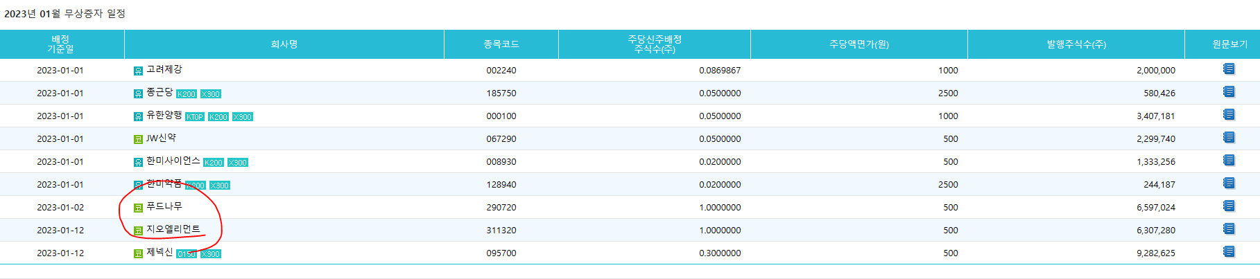Viewport: 1260px width, 279px height.
Task: Open the JW신약 company link
Action: [161, 138]
